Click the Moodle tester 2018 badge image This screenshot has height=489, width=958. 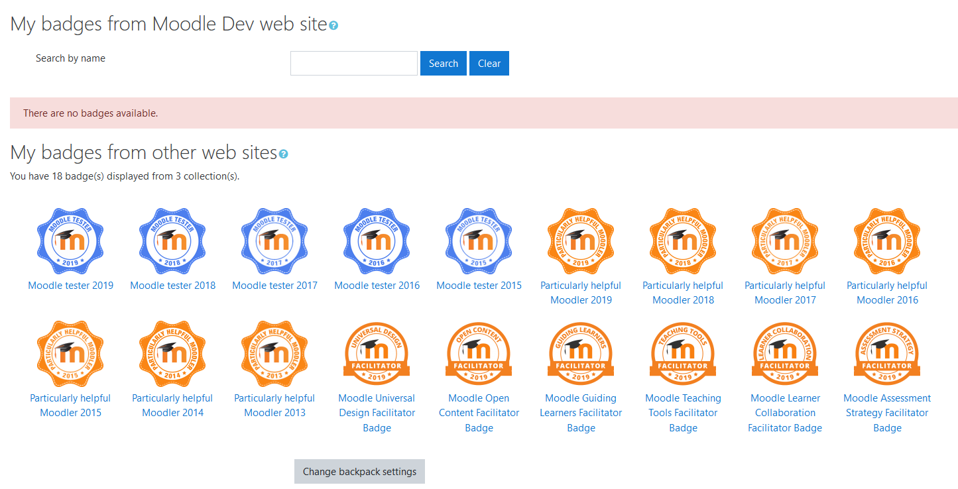(x=173, y=241)
